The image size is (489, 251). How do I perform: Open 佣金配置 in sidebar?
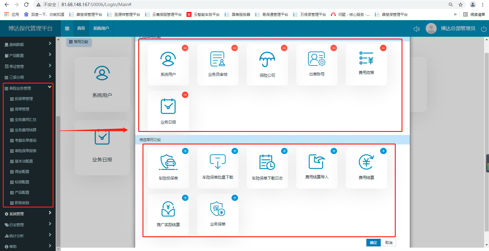click(22, 172)
